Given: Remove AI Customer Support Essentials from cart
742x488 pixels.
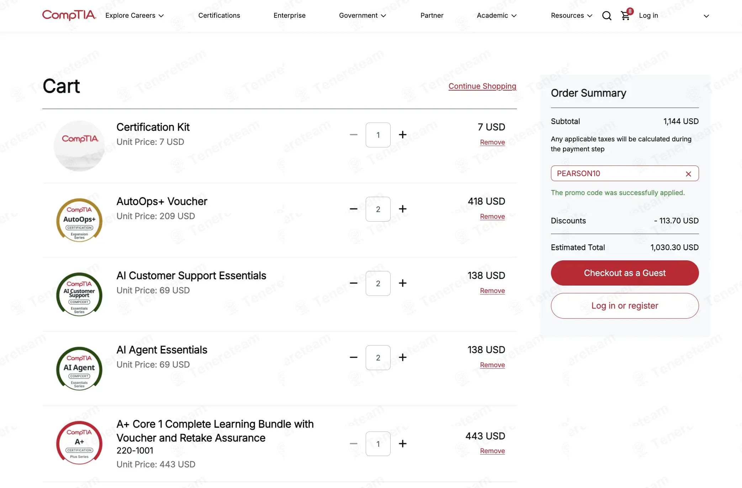Looking at the screenshot, I should pyautogui.click(x=492, y=291).
